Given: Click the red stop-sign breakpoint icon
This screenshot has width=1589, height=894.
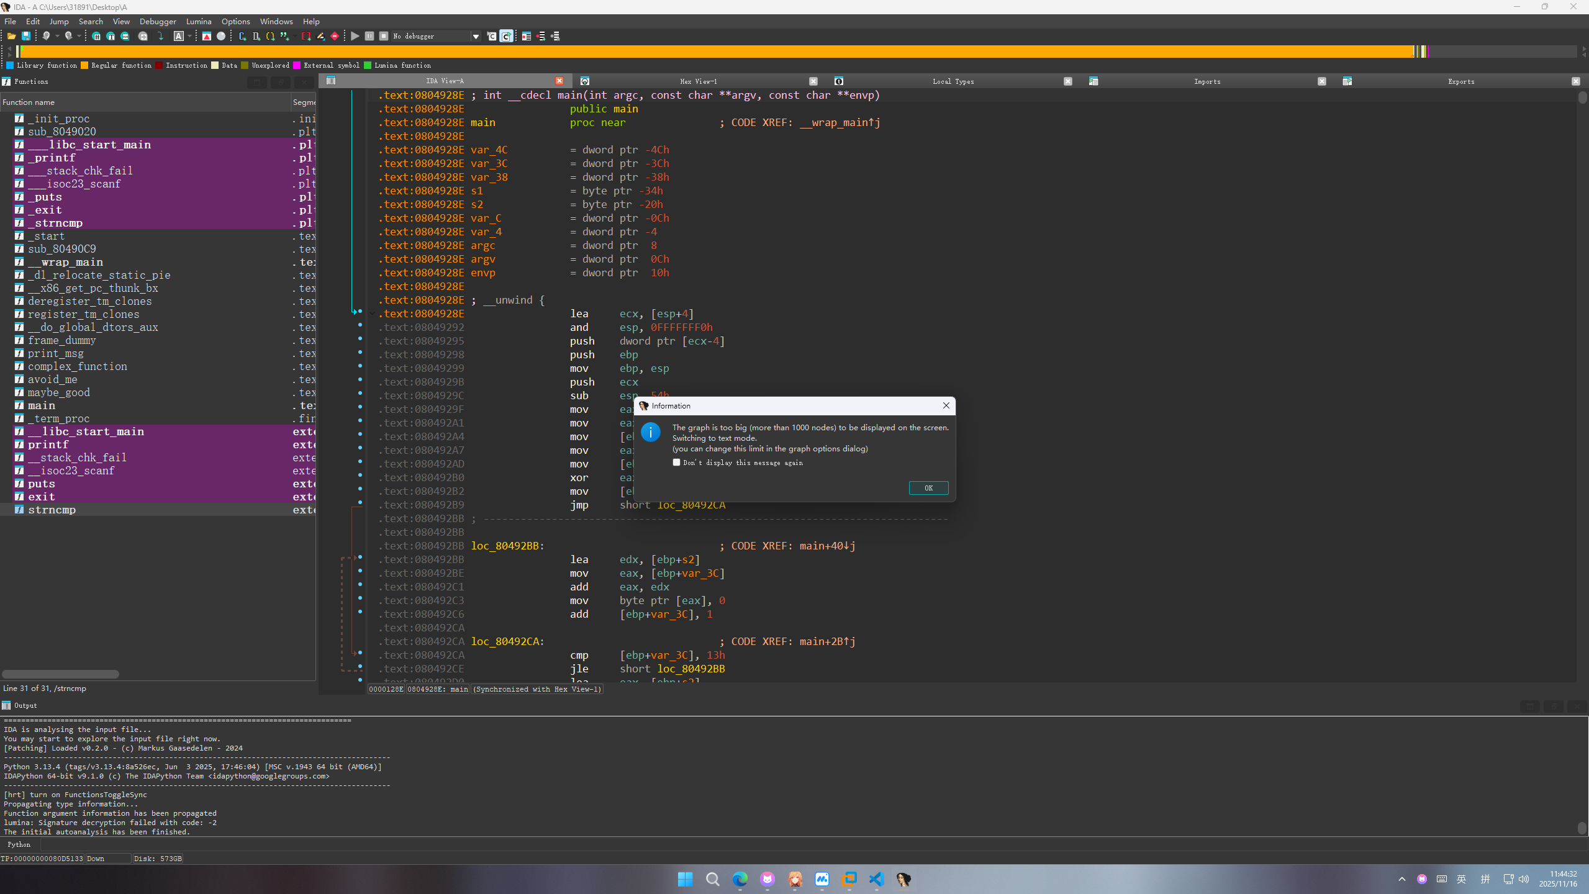Looking at the screenshot, I should [335, 36].
